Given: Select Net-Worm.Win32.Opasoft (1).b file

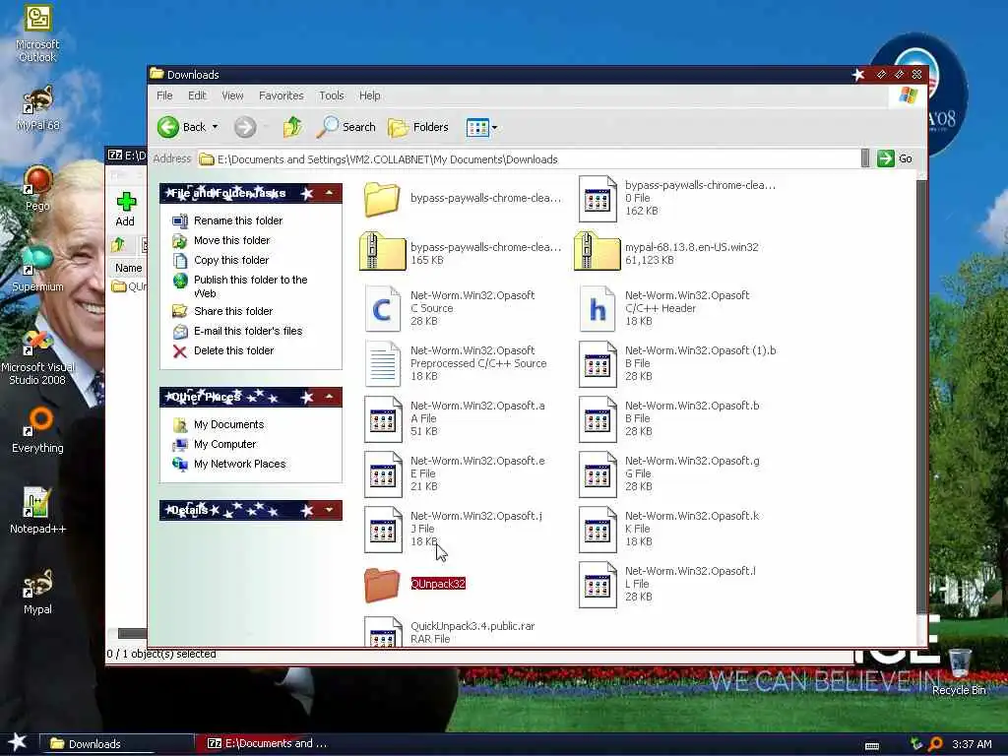Looking at the screenshot, I should [598, 364].
